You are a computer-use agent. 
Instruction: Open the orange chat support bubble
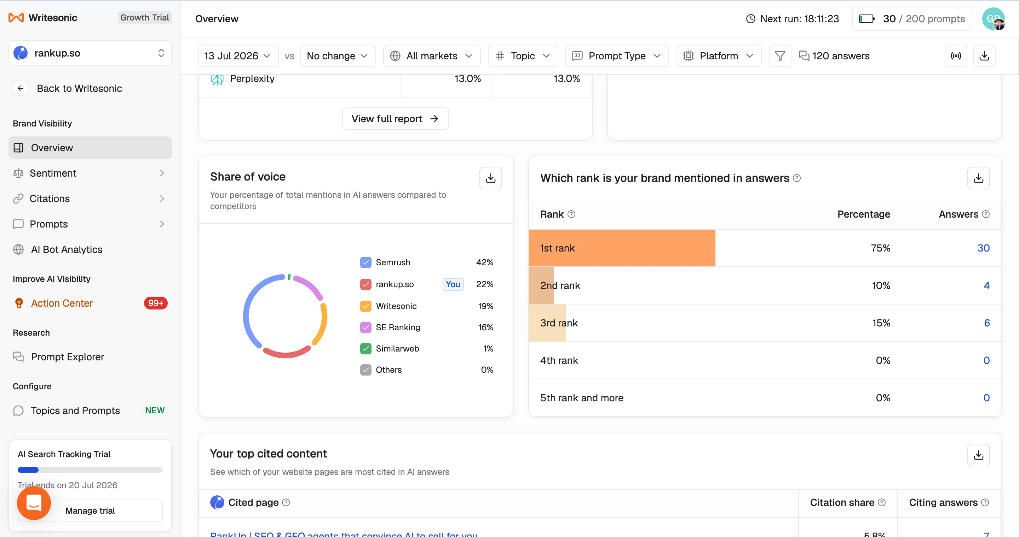click(34, 503)
